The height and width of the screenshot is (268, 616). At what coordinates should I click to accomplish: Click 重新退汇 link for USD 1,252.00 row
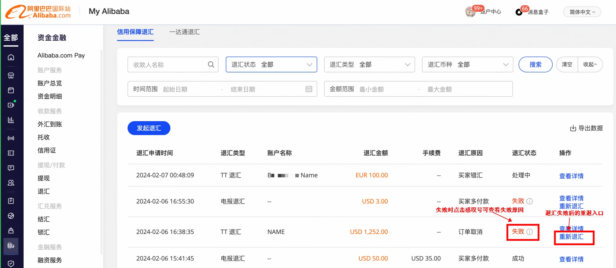(571, 237)
